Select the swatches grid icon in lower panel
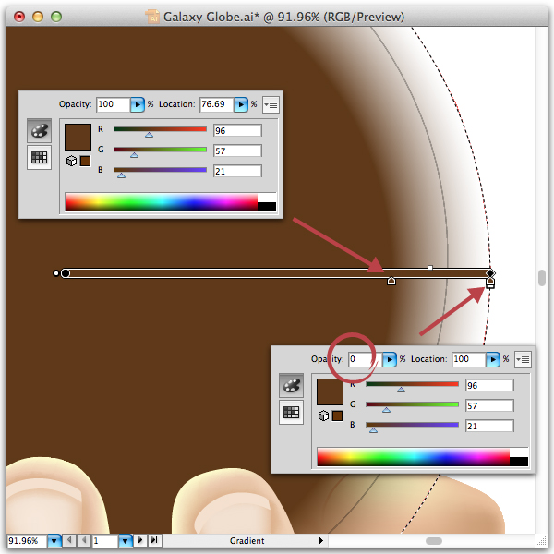Viewport: 554px width, 554px height. pyautogui.click(x=291, y=412)
